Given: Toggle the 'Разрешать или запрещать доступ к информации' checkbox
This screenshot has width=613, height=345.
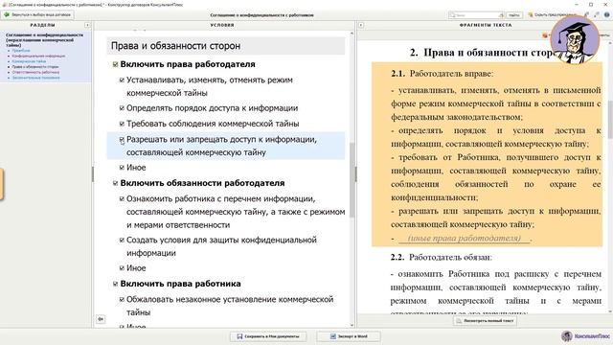Looking at the screenshot, I should click(122, 139).
